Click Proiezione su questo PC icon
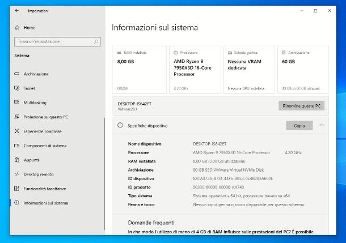The image size is (346, 243). coord(17,117)
